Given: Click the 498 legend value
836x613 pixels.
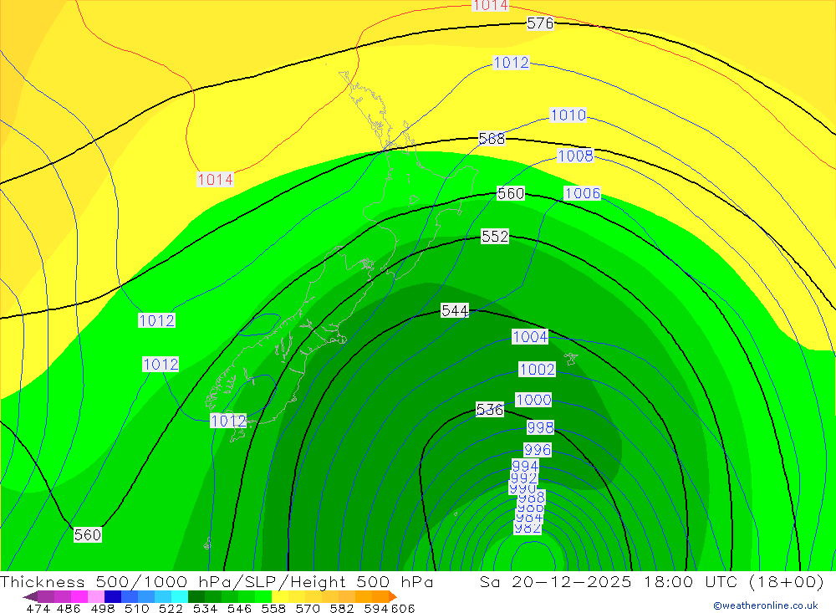Looking at the screenshot, I should point(102,608).
